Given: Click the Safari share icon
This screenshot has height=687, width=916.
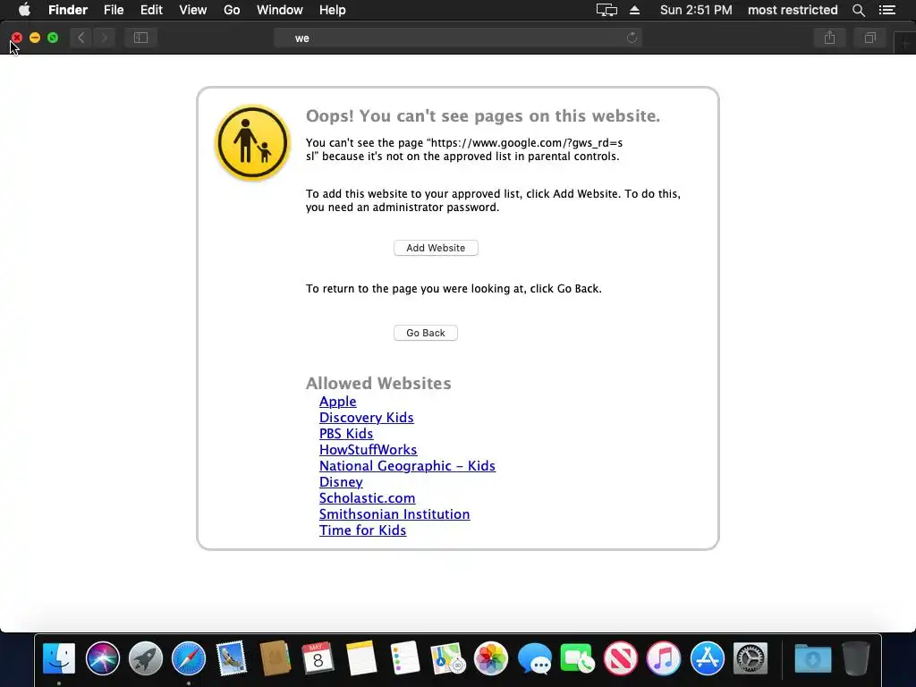Looking at the screenshot, I should pyautogui.click(x=829, y=38).
